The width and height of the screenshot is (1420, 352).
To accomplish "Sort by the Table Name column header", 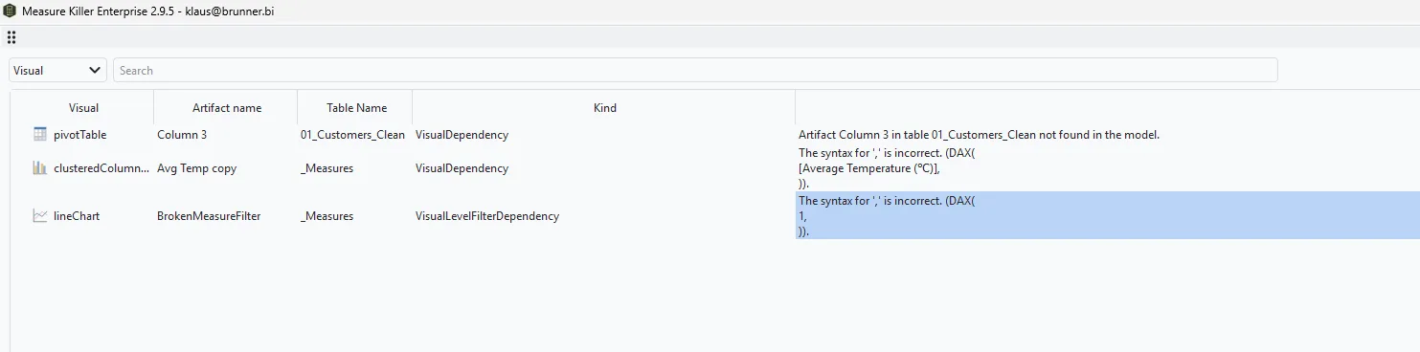I will pos(356,108).
